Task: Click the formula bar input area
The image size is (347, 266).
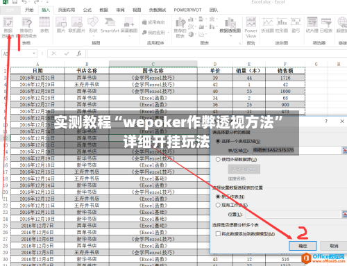Action: (217, 53)
